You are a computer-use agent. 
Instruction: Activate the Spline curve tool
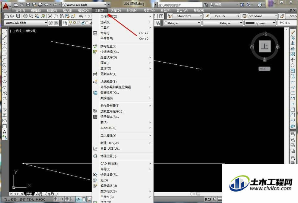tap(4, 76)
